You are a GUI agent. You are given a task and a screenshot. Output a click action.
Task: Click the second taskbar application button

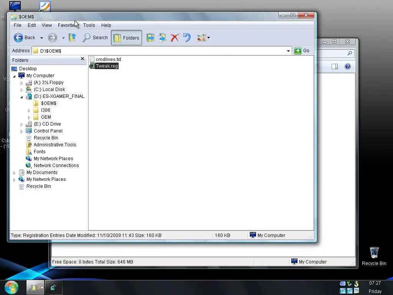(x=53, y=287)
